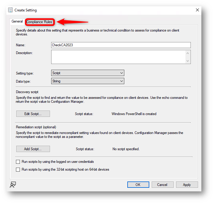
Task: Click the Name field containing CheckCA2023
Action: pos(121,45)
